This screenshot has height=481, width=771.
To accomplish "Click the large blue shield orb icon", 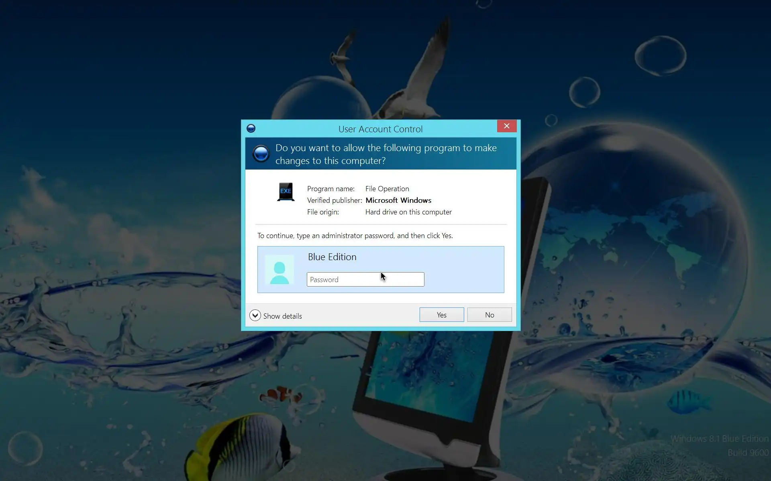I will (261, 154).
